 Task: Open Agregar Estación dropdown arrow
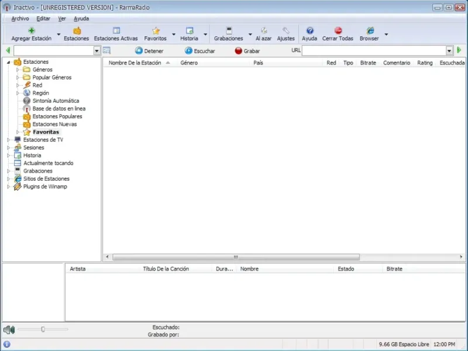(x=59, y=35)
